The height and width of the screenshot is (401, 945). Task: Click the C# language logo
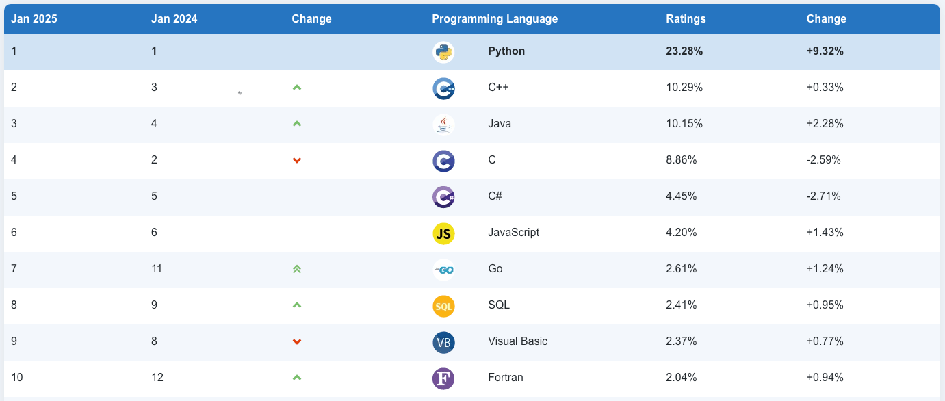click(x=443, y=197)
